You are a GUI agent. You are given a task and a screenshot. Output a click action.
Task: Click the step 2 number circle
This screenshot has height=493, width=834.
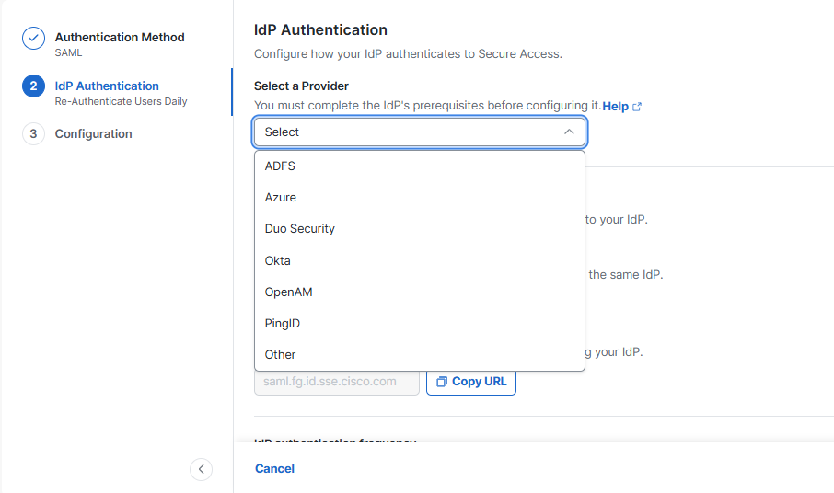pyautogui.click(x=33, y=86)
